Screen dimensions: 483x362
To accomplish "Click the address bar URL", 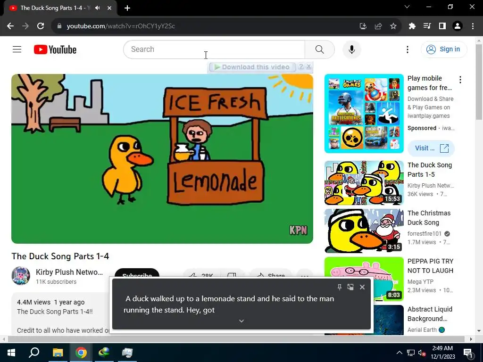I will tap(121, 26).
